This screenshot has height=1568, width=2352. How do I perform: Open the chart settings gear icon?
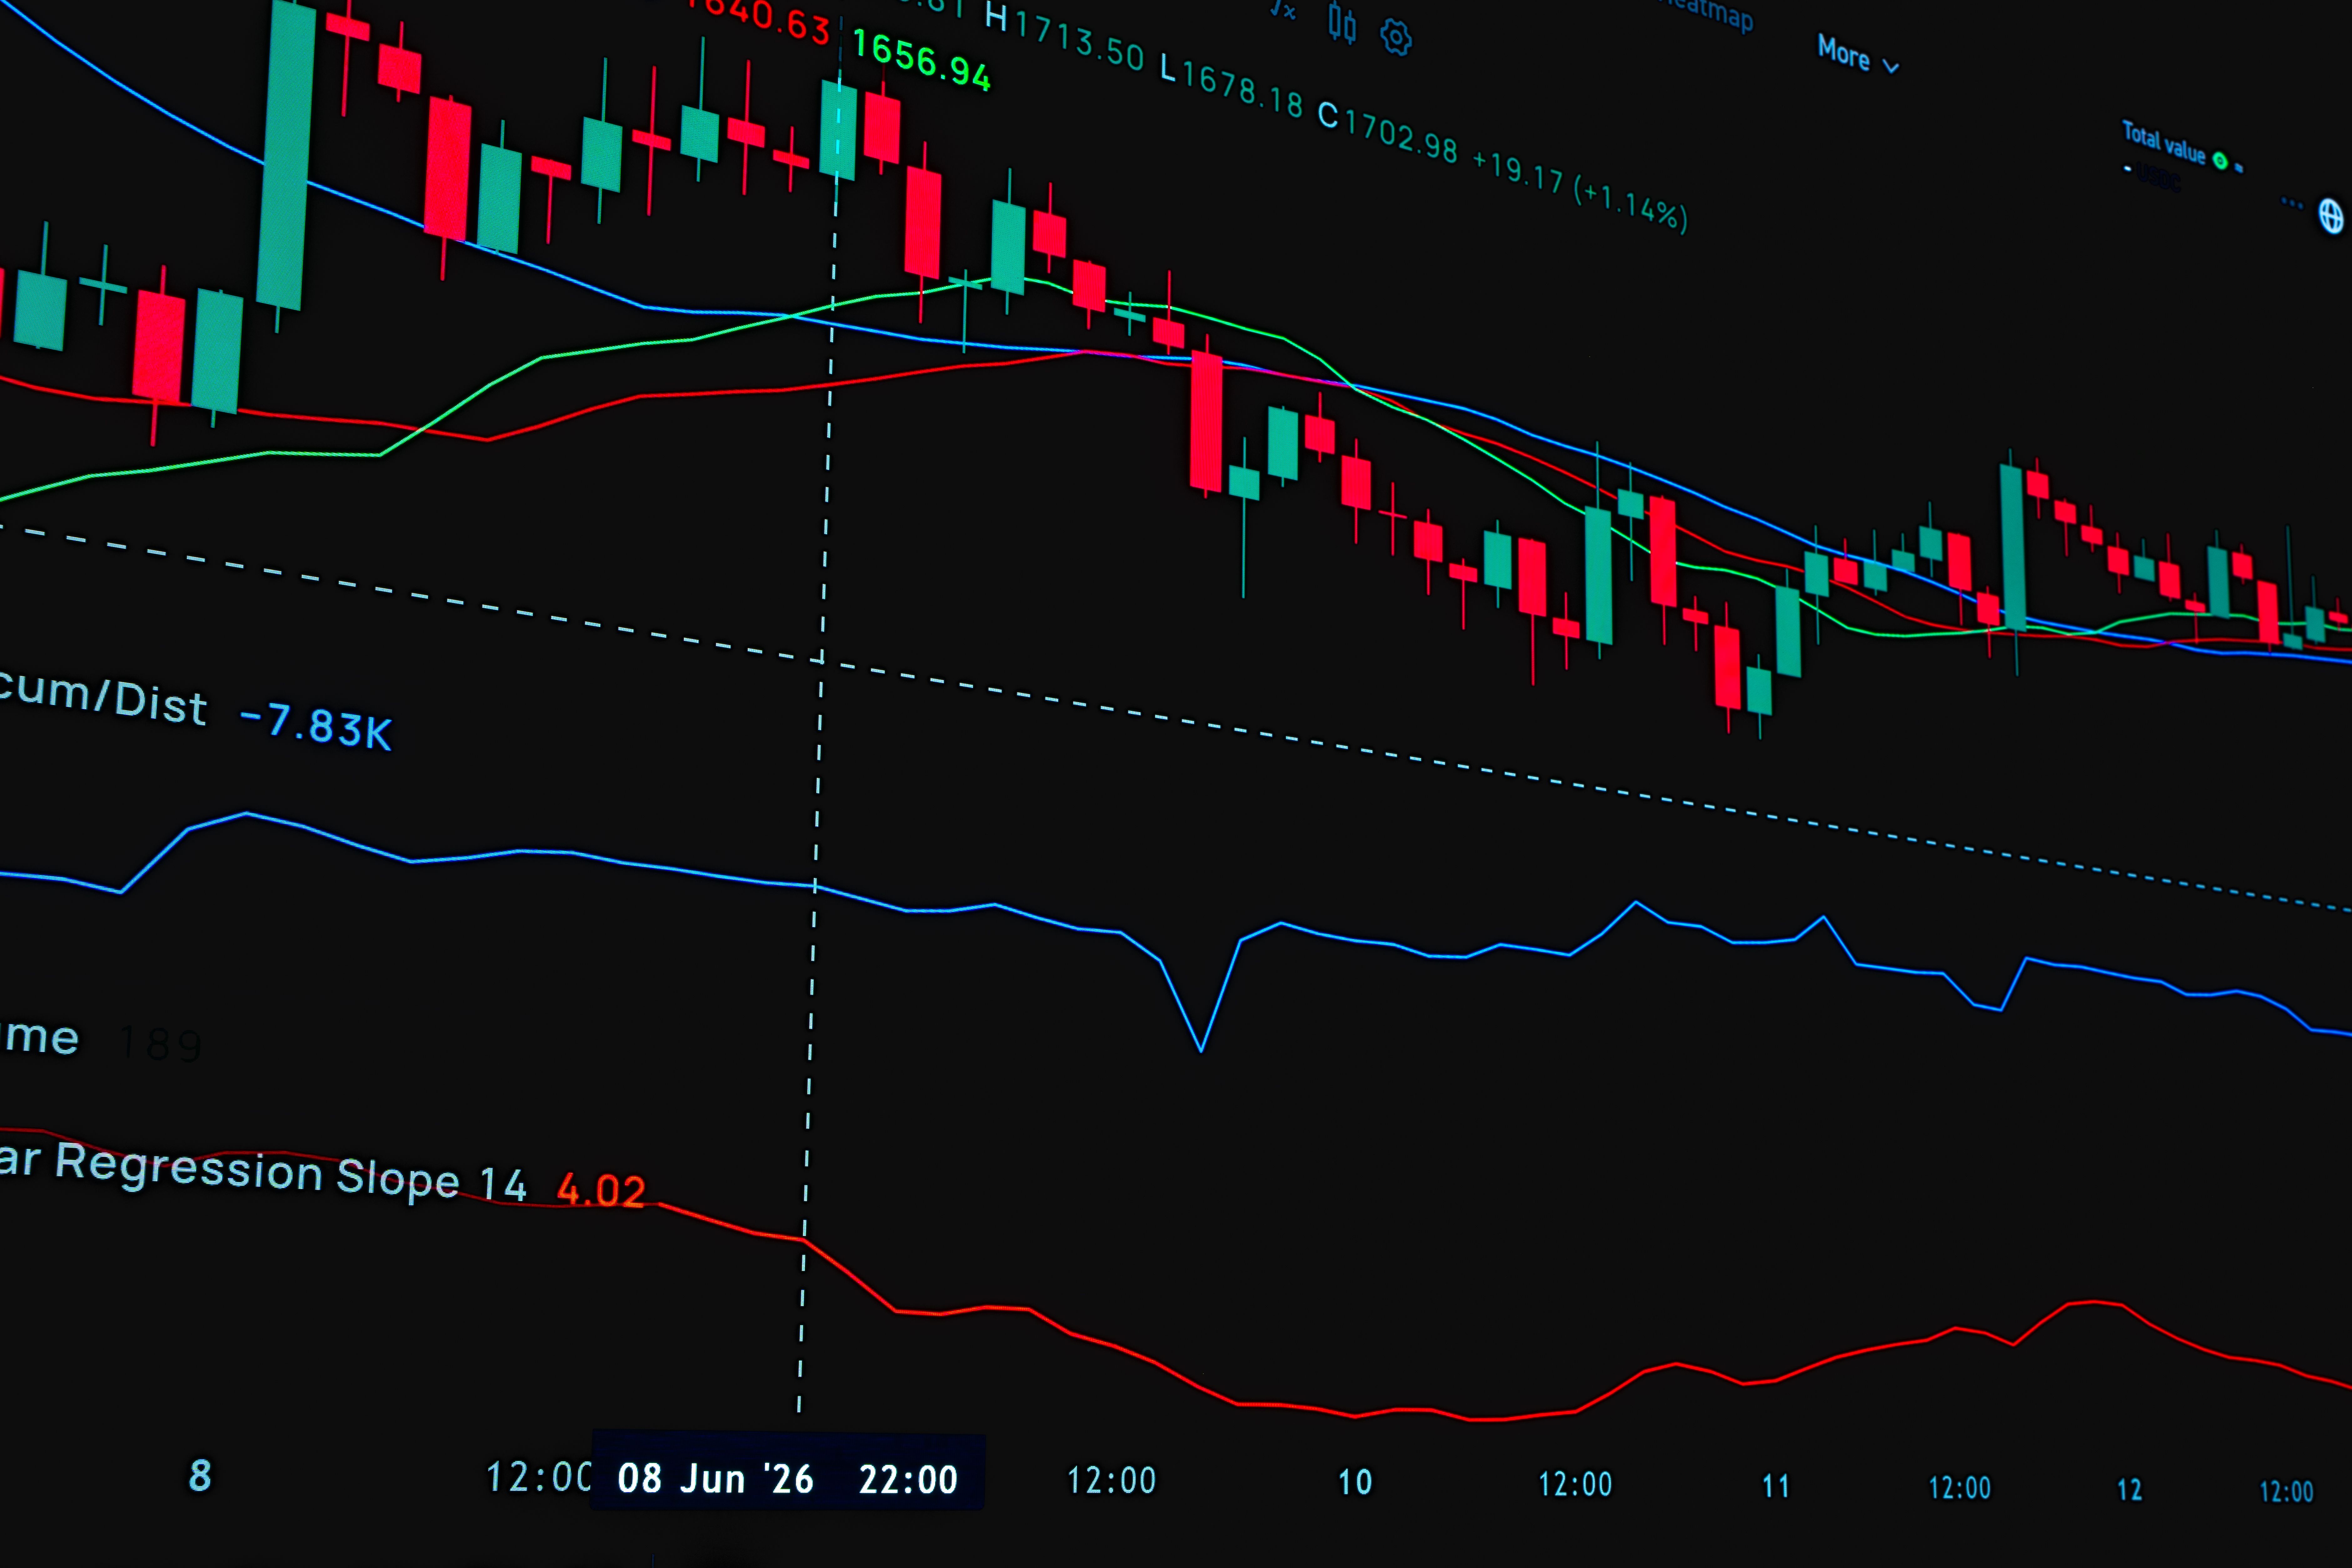[x=1396, y=38]
